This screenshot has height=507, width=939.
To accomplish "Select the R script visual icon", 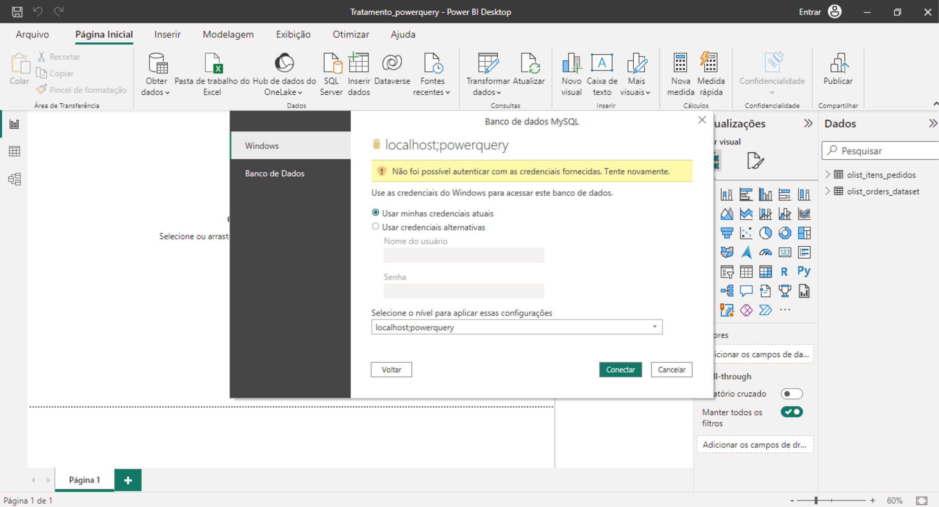I will [x=785, y=271].
